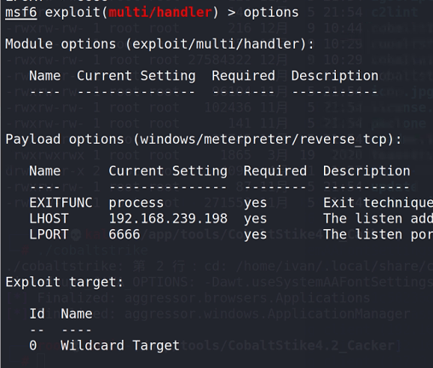Click the Payload options reverse_tcp header
Image resolution: width=433 pixels, height=368 pixels.
click(x=204, y=140)
